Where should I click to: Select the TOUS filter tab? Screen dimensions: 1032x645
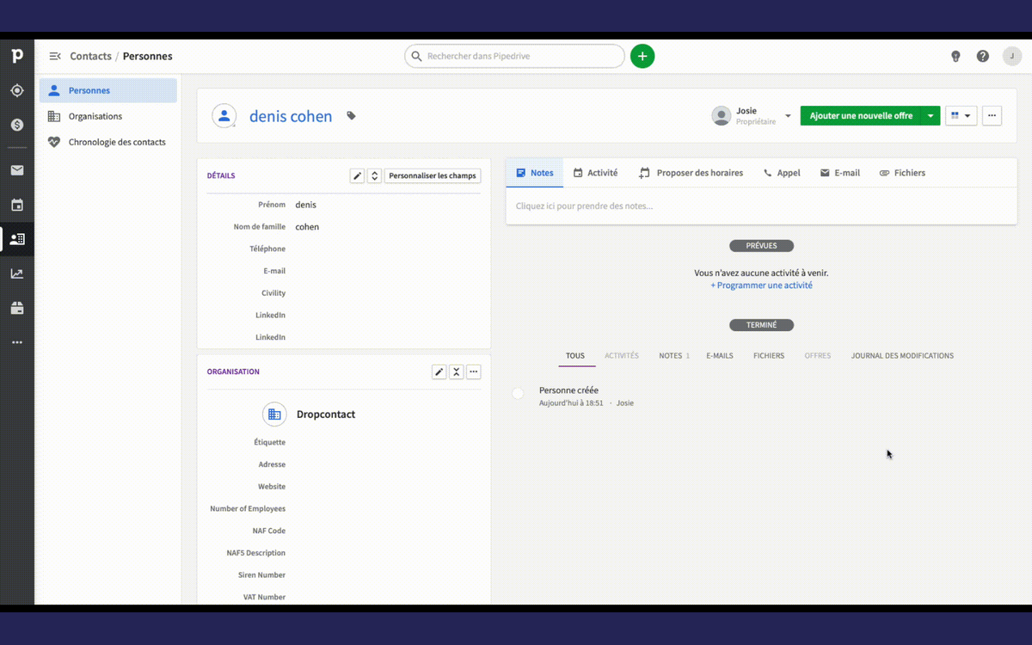click(x=575, y=355)
